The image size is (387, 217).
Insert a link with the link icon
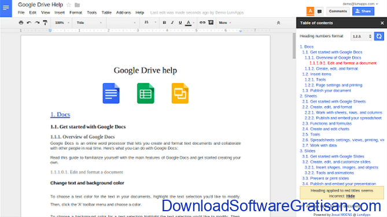tap(202, 23)
